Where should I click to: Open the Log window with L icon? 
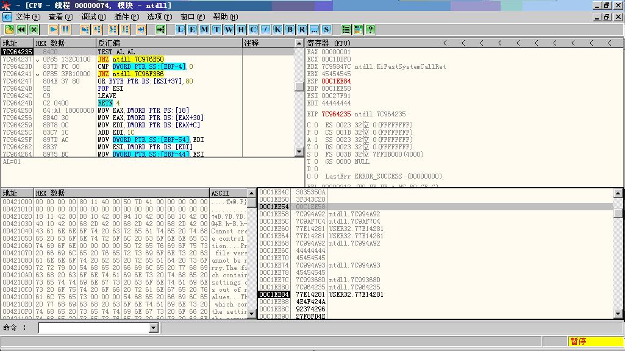(x=180, y=29)
